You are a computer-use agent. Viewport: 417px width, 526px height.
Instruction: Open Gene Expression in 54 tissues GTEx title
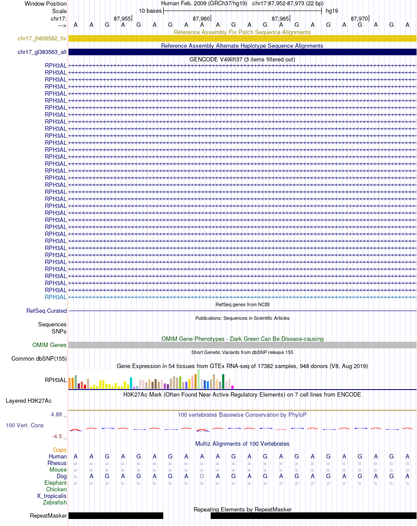click(242, 366)
